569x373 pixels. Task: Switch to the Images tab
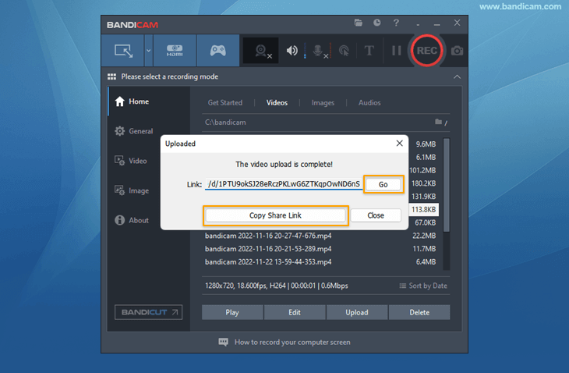[323, 103]
